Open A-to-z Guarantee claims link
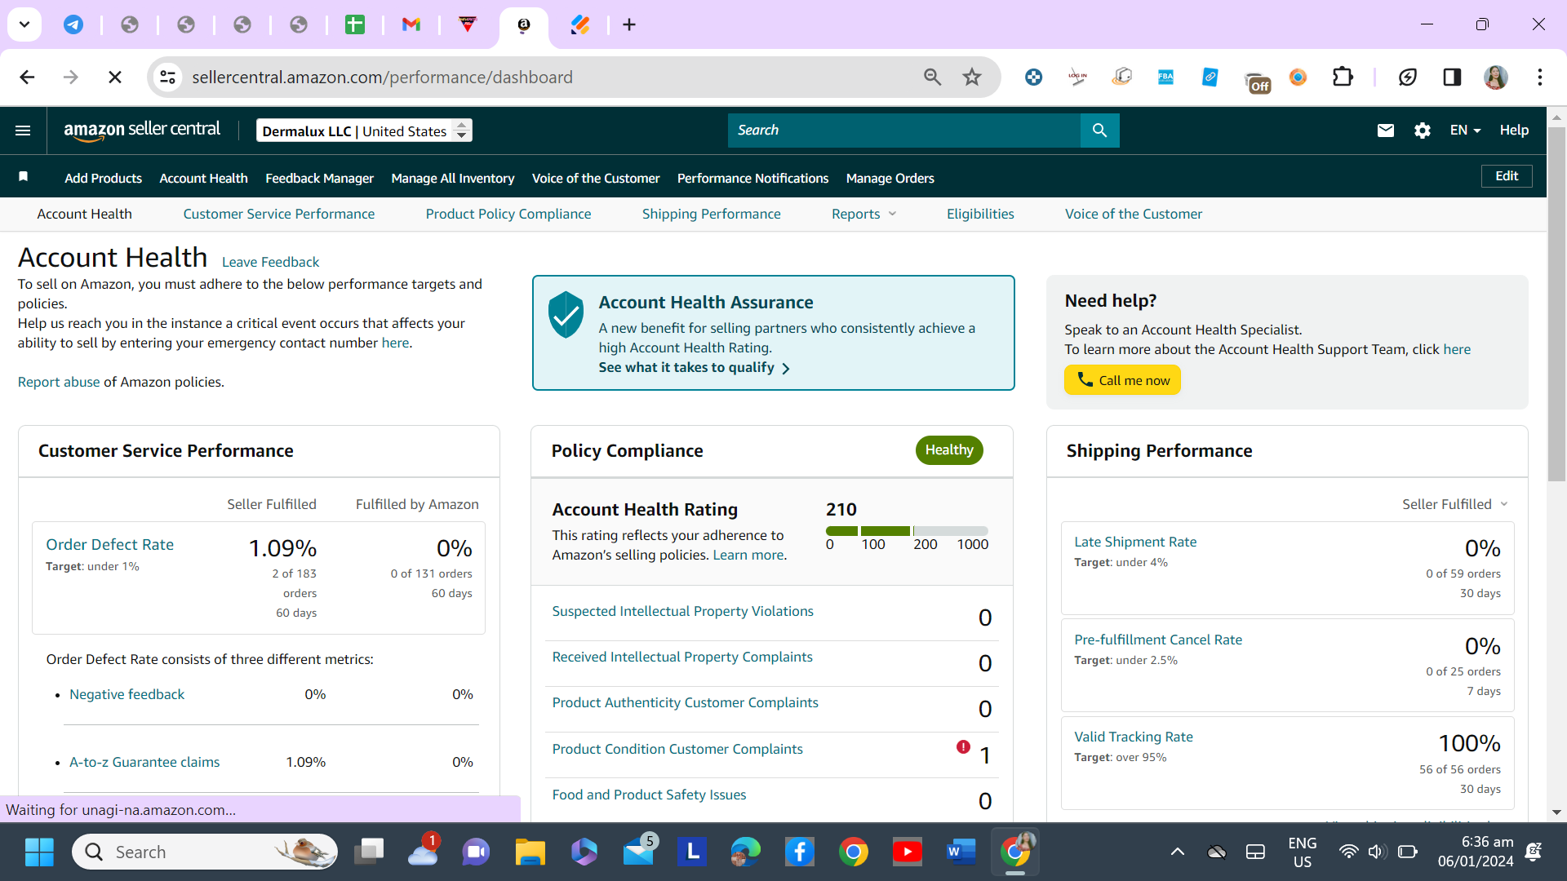This screenshot has width=1567, height=881. (144, 762)
